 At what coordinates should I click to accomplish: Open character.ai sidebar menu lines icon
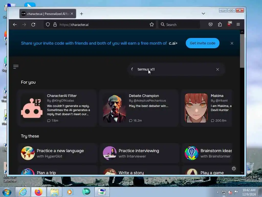point(16,67)
